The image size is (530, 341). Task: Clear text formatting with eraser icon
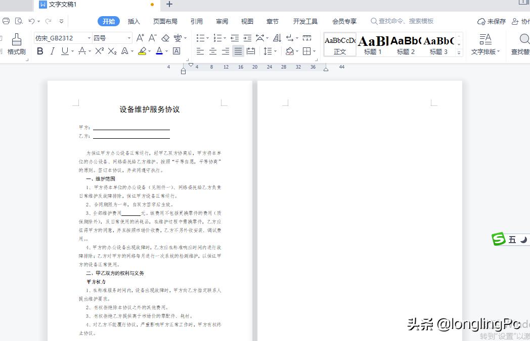pos(165,38)
